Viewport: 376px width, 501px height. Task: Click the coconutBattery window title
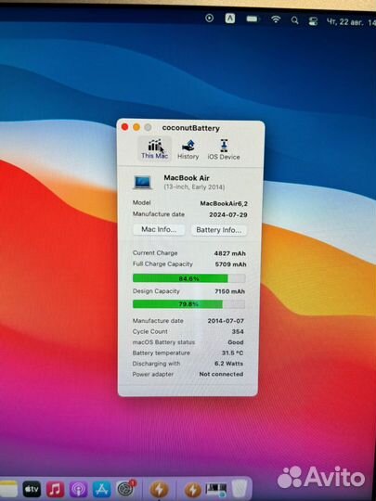pos(191,128)
